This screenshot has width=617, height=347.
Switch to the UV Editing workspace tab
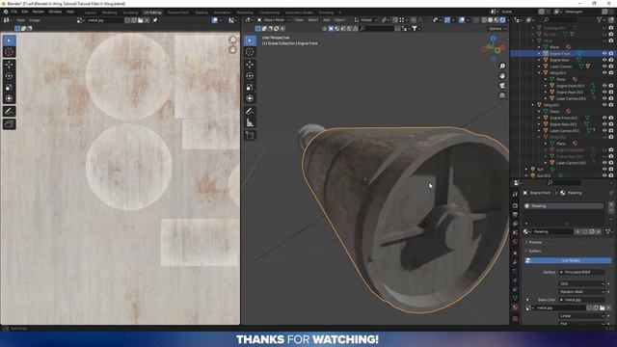click(152, 13)
